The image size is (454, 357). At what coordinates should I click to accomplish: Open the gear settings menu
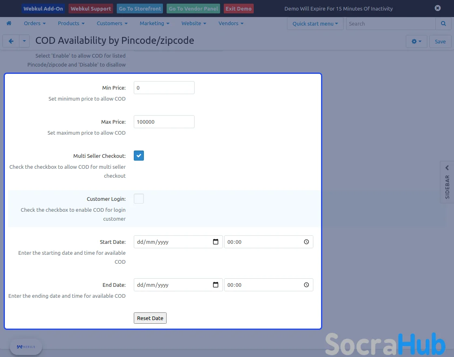click(416, 41)
